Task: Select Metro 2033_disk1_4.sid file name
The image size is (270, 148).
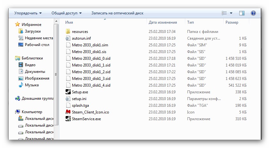Action: click(x=91, y=85)
